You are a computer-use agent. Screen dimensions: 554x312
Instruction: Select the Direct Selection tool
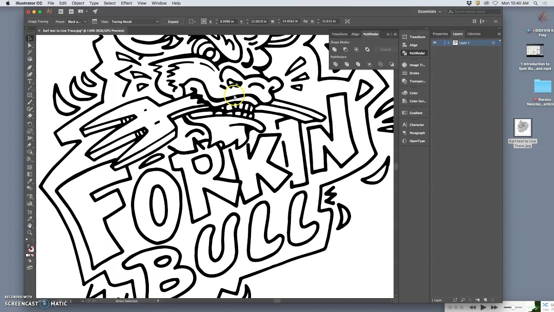[x=30, y=45]
